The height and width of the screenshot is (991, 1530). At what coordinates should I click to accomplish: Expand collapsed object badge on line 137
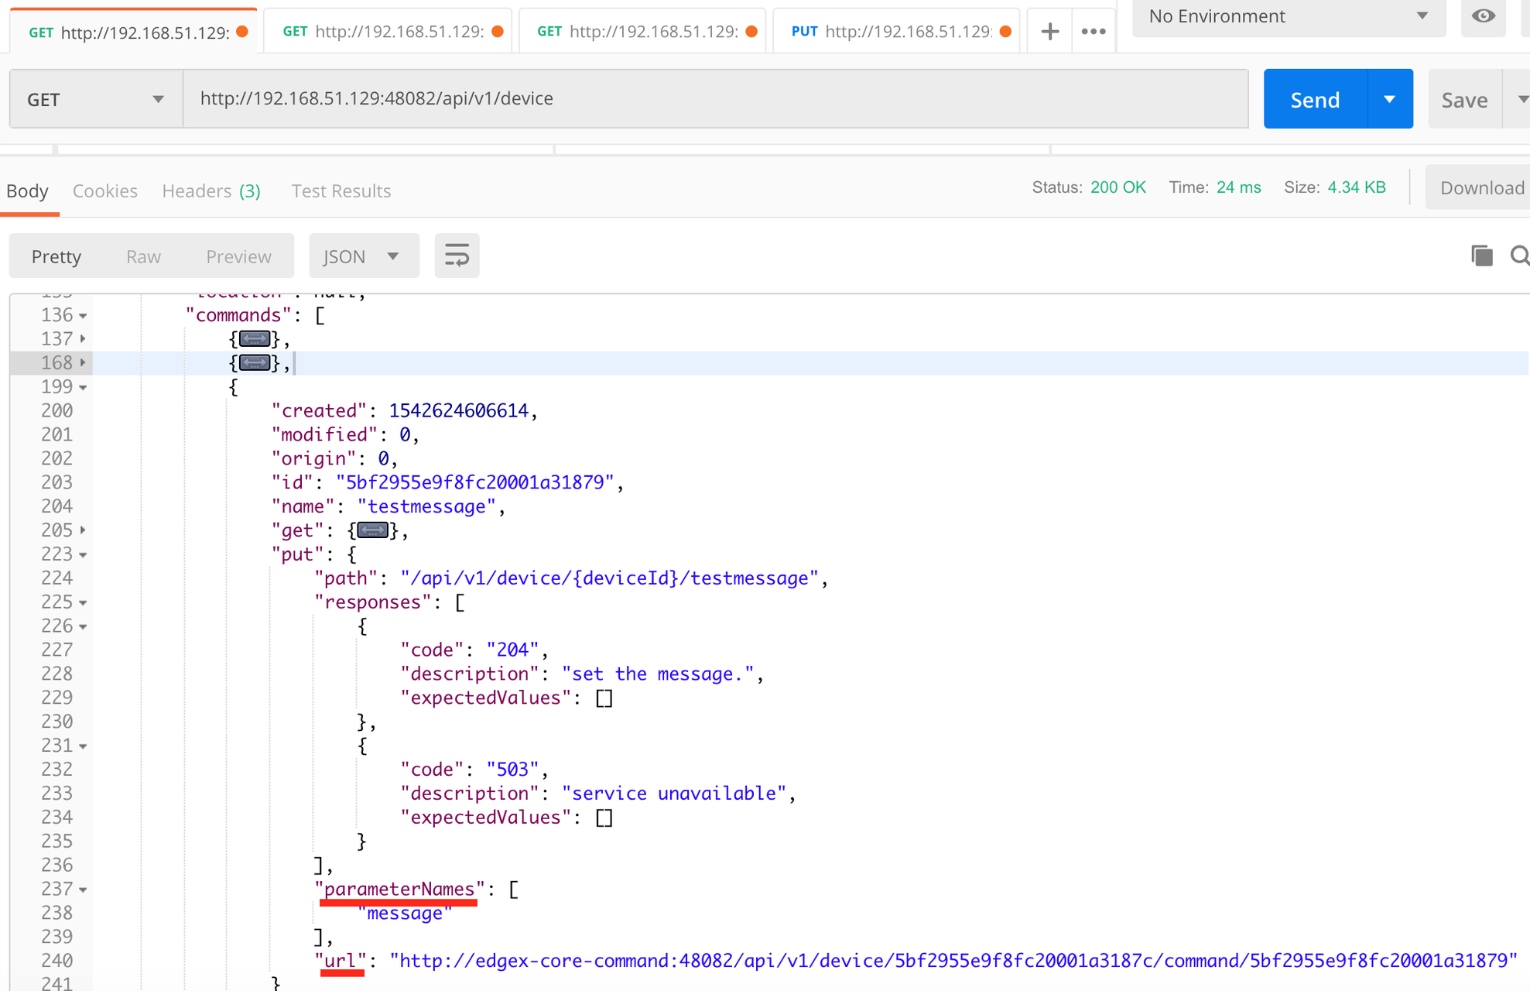[255, 338]
